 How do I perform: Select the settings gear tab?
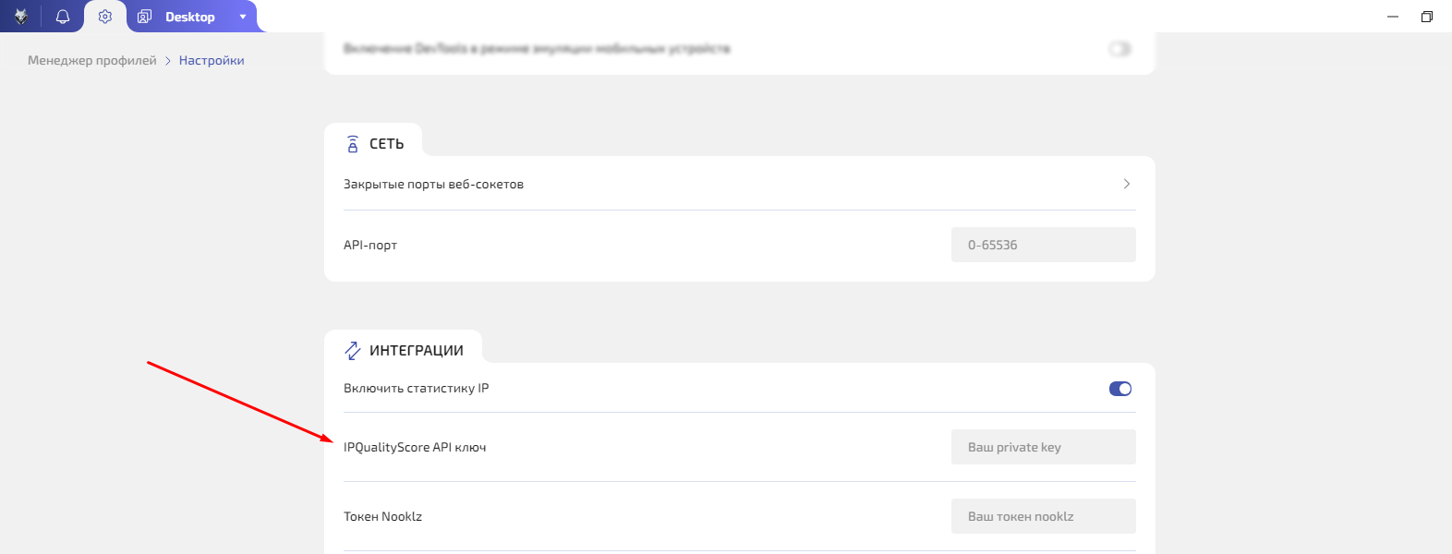point(105,17)
